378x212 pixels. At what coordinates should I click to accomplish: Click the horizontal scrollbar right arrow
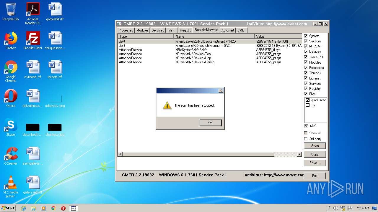click(x=299, y=154)
